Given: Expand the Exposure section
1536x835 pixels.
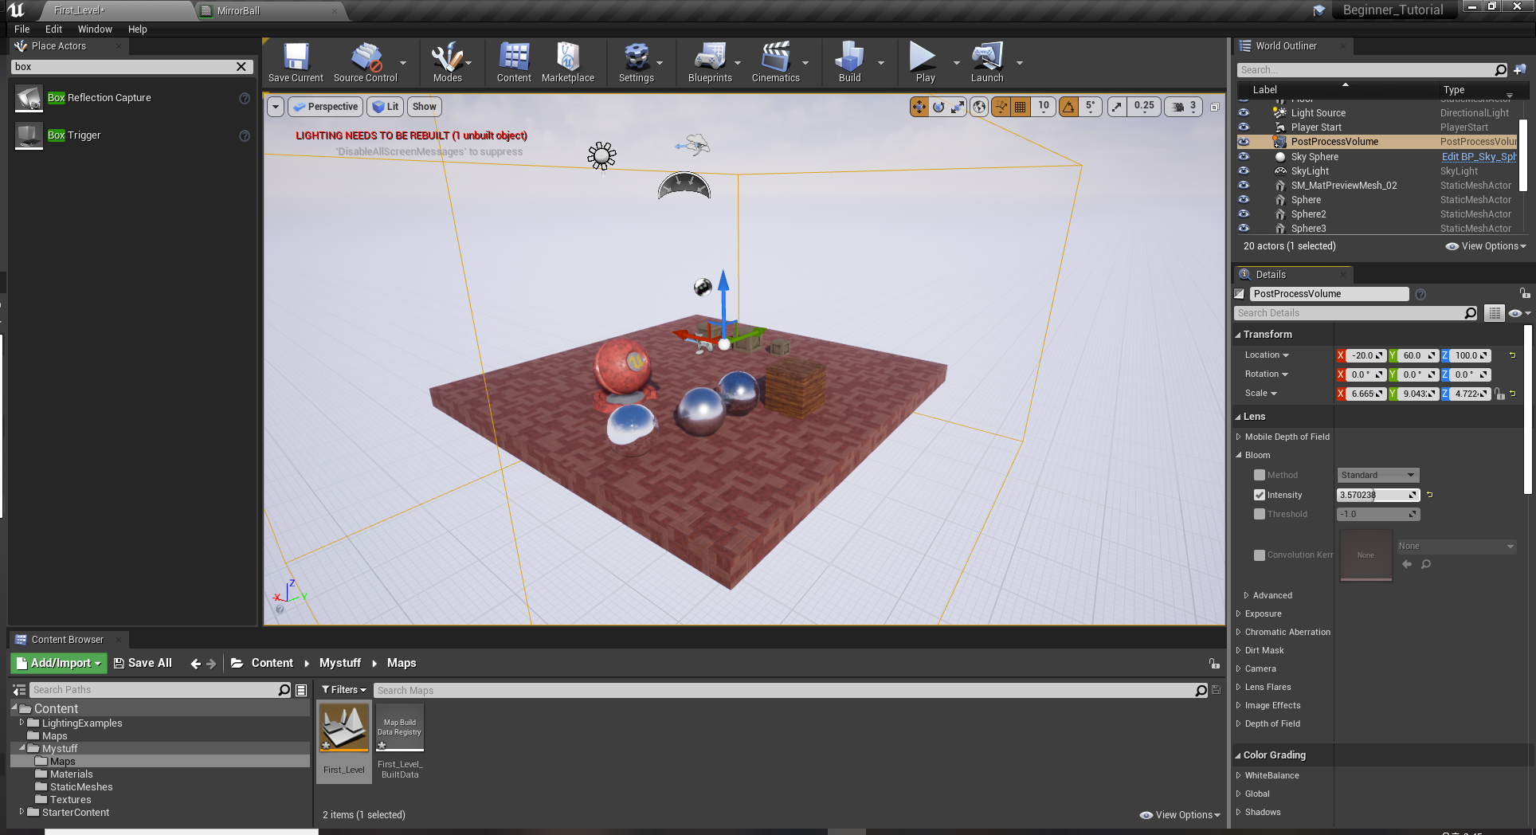Looking at the screenshot, I should click(x=1239, y=614).
